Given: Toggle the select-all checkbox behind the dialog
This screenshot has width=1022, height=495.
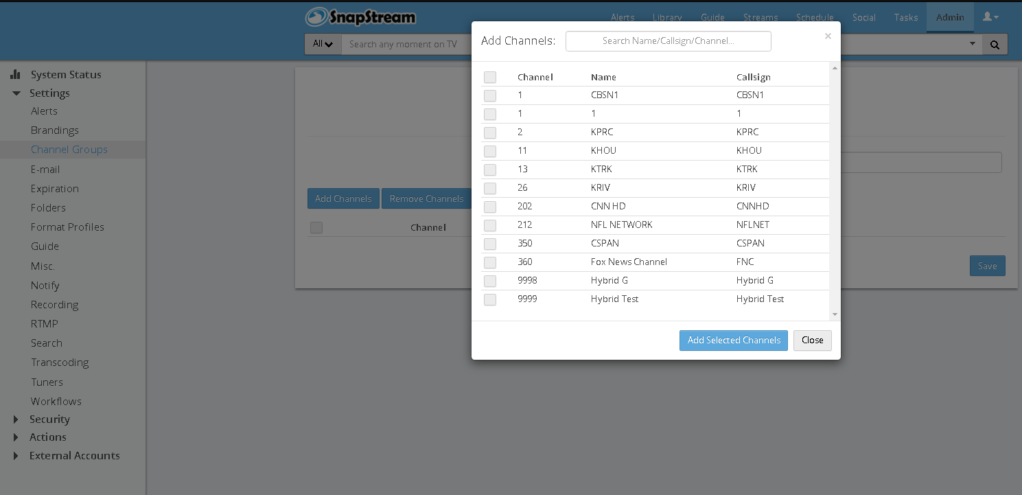Looking at the screenshot, I should click(316, 227).
